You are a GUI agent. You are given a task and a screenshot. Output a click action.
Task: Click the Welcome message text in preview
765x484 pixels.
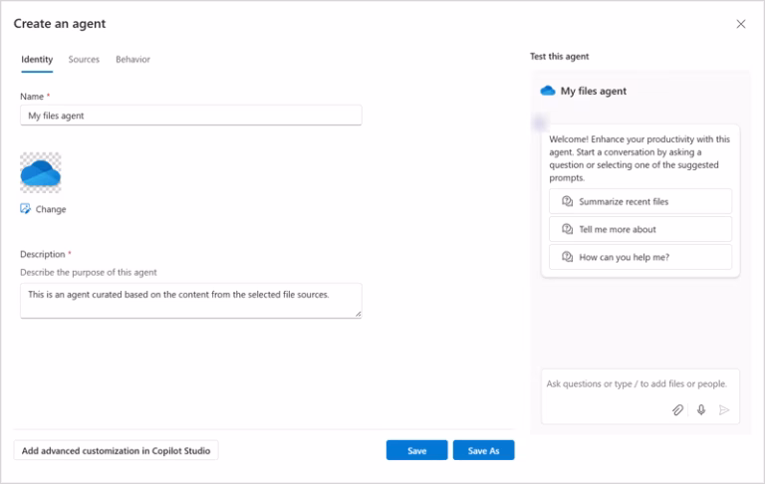coord(639,158)
